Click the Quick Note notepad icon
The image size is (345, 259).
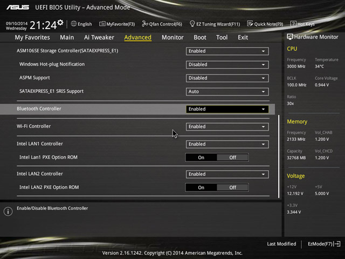pos(250,24)
